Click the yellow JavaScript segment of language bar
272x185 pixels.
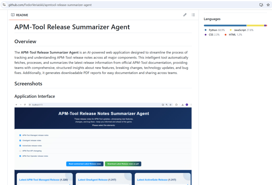pyautogui.click(x=255, y=25)
